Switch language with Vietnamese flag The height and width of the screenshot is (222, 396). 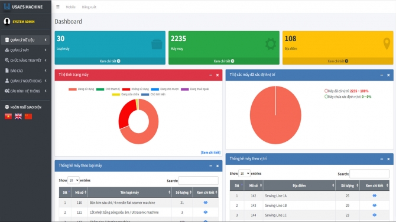8,116
